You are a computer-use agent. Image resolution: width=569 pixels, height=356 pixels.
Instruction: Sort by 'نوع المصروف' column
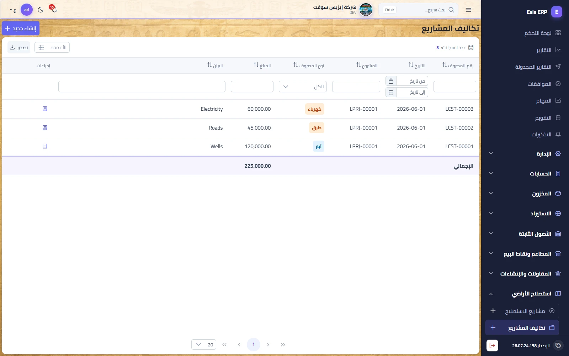tap(309, 66)
